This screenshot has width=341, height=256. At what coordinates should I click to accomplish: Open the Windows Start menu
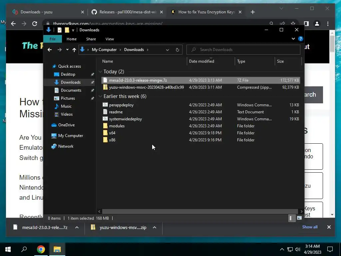pos(8,249)
